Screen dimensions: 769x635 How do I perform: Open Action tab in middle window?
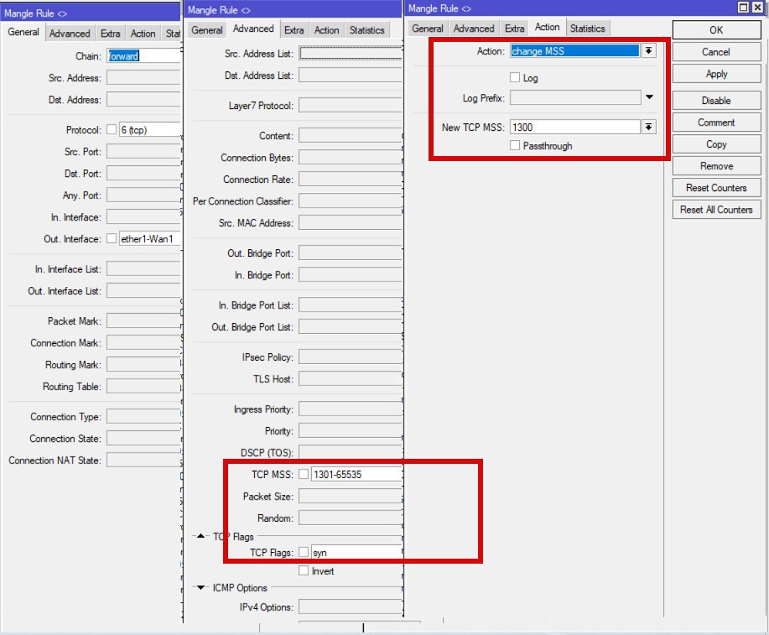pos(326,30)
